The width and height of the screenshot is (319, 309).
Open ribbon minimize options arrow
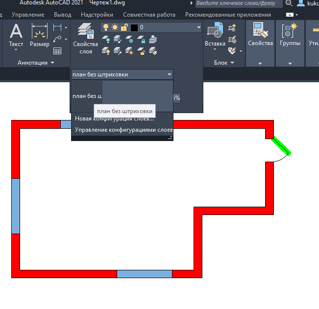[296, 15]
